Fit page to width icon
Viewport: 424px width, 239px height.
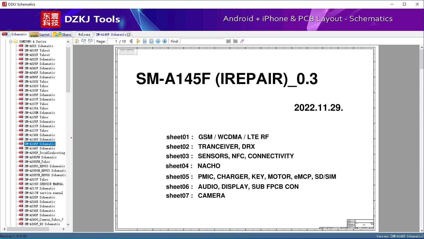[x=145, y=41]
